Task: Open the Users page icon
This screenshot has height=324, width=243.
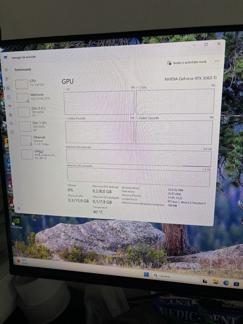Action: [x=11, y=114]
